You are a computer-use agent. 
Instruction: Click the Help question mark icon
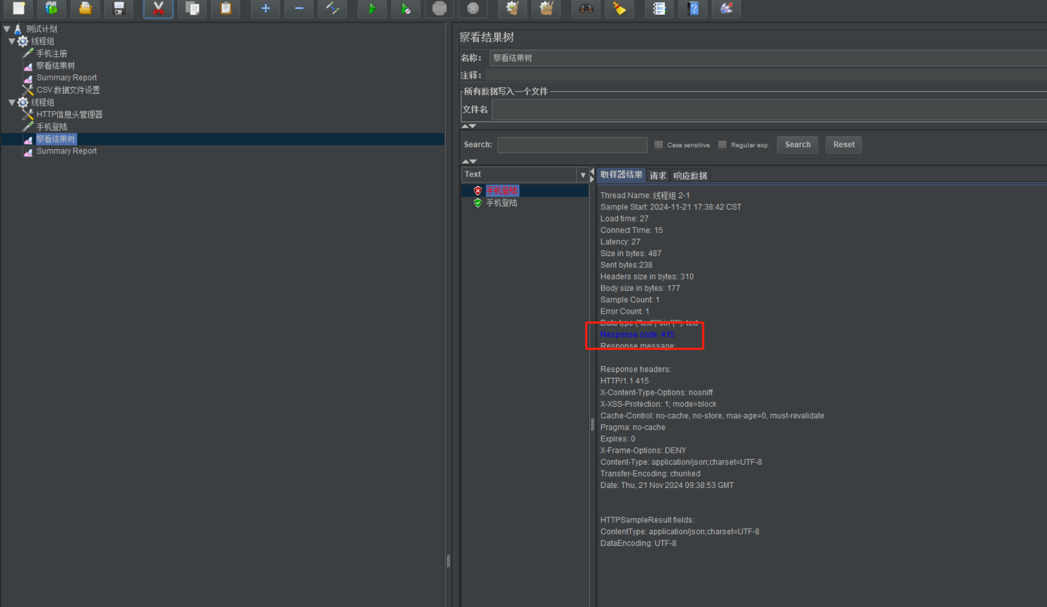point(692,9)
